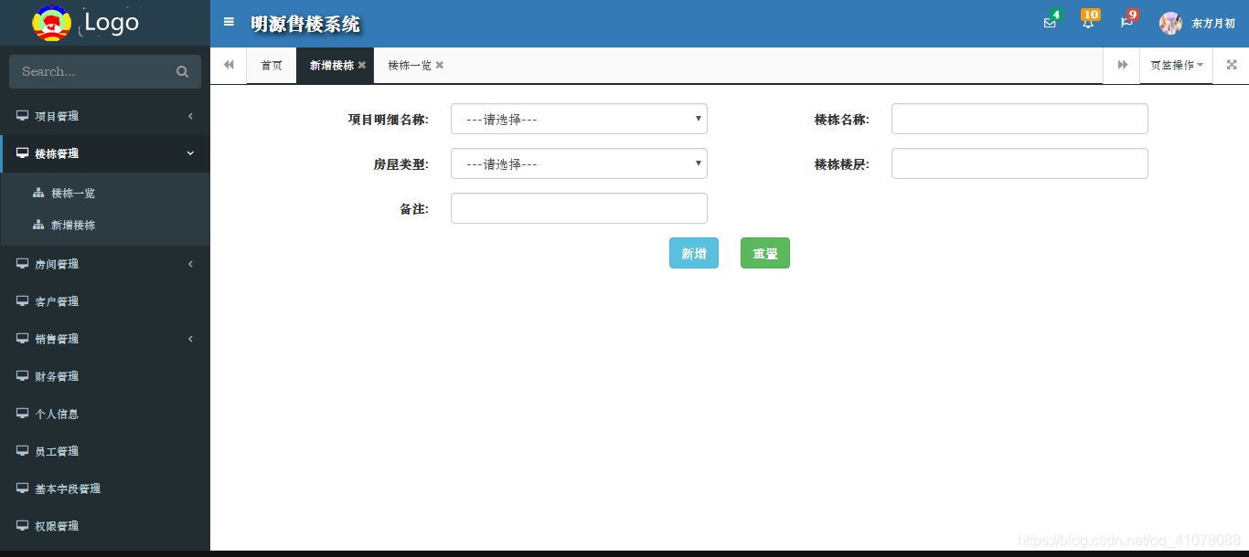Close the 楼栋一览 tab
Image resolution: width=1249 pixels, height=557 pixels.
pos(440,66)
